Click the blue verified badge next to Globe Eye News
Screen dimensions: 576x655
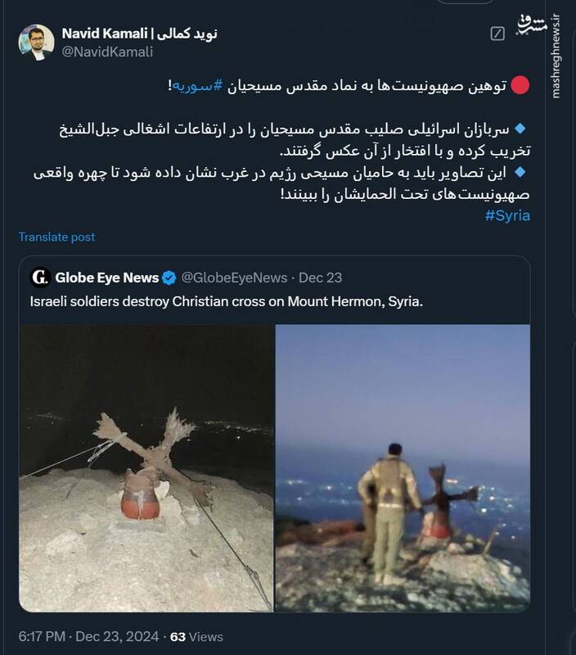pyautogui.click(x=170, y=277)
